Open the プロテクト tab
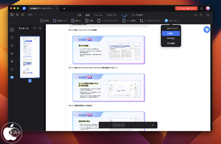The image size is (221, 144). pos(112,15)
